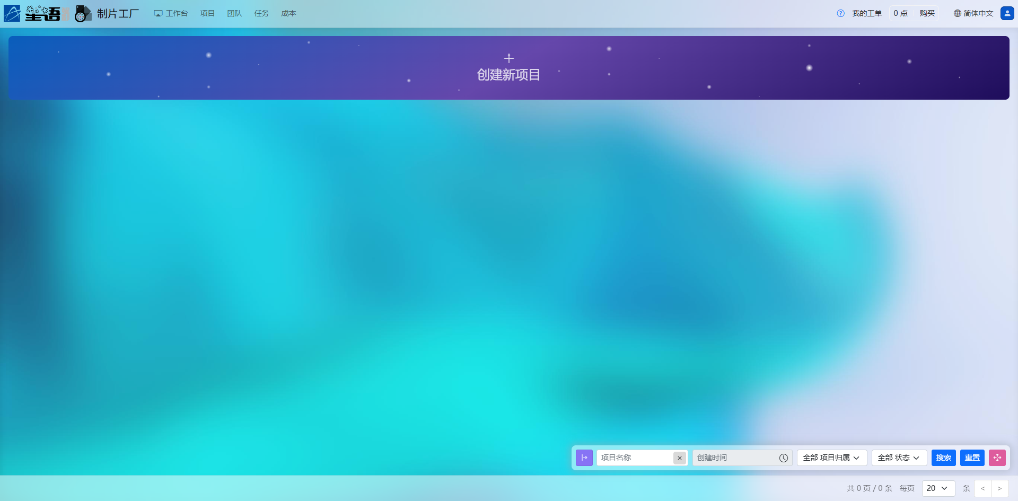Click the blue 搜索 button
Screen dimensions: 1018x501
coord(943,458)
